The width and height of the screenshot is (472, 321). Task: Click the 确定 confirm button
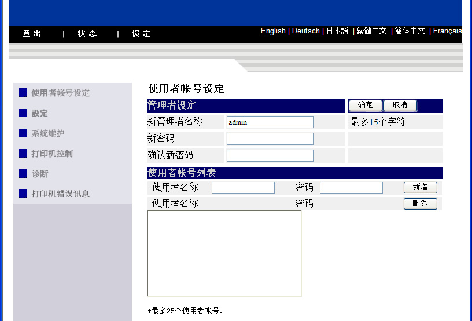pos(365,106)
